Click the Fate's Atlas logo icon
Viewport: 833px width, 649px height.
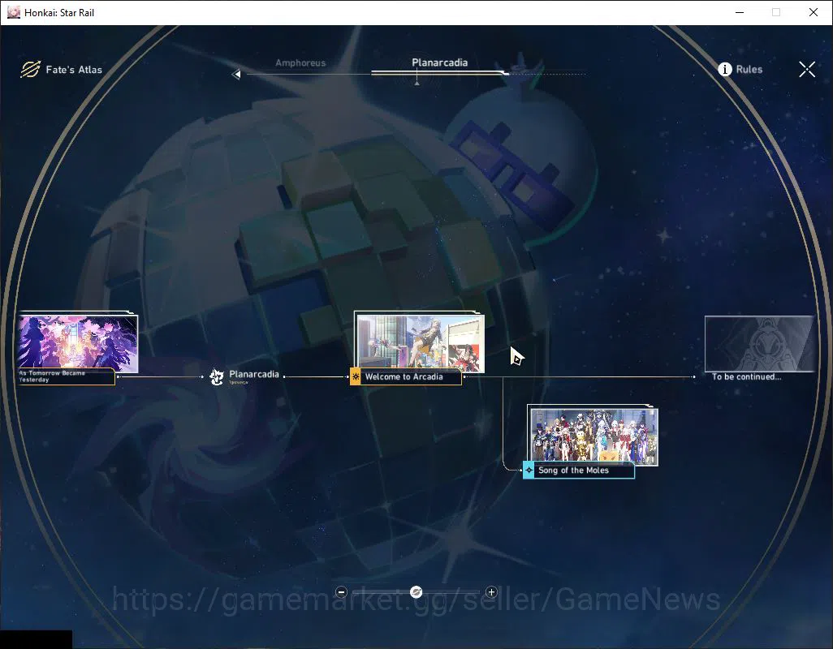pyautogui.click(x=30, y=69)
